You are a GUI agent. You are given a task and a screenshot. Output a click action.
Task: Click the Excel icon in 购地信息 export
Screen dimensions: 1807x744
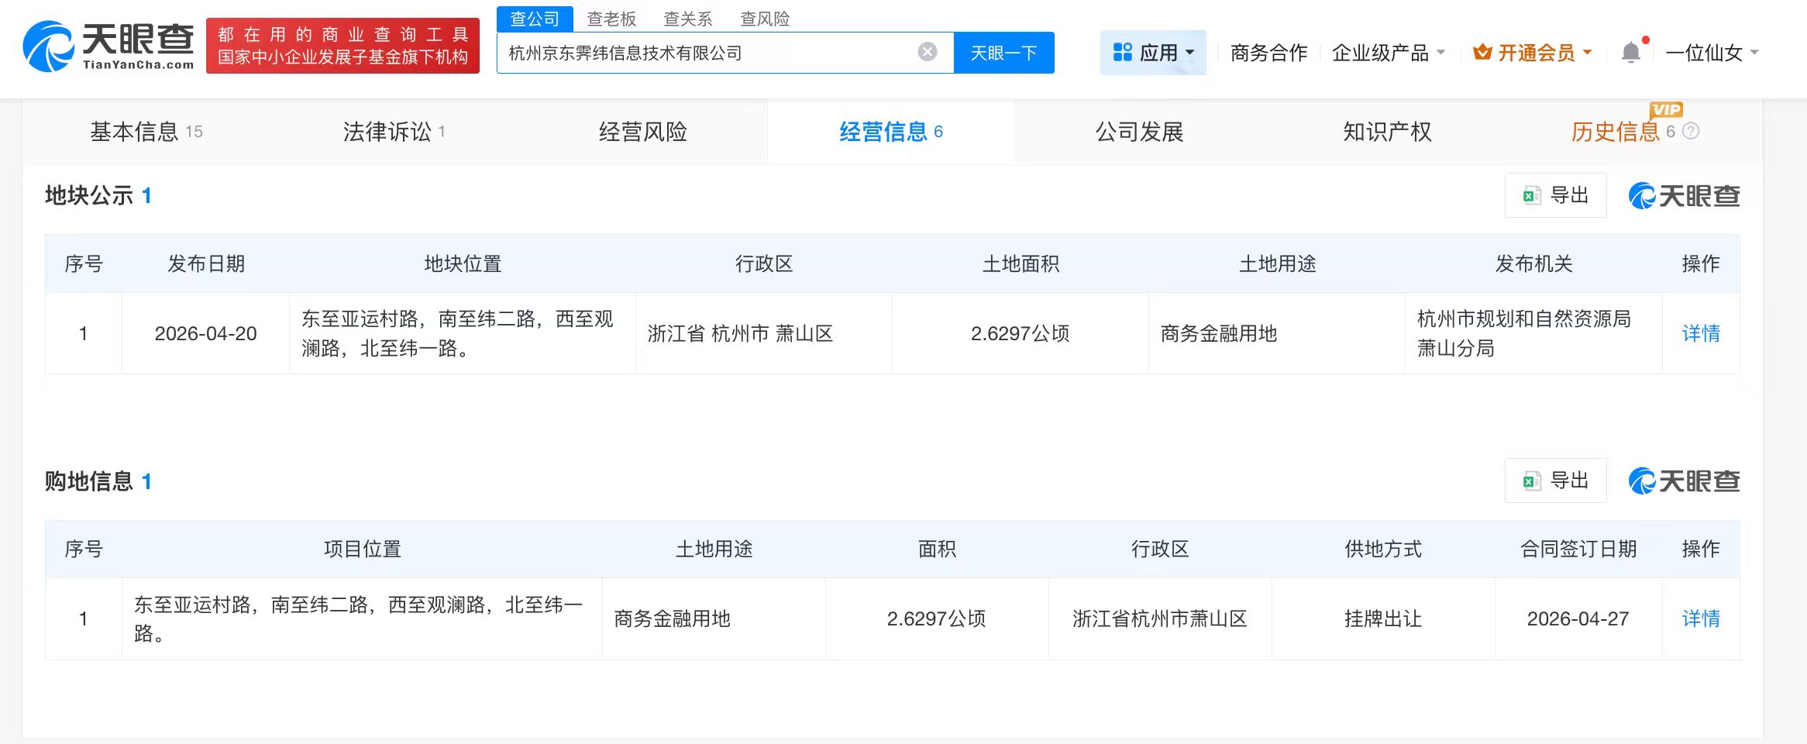[x=1531, y=481]
